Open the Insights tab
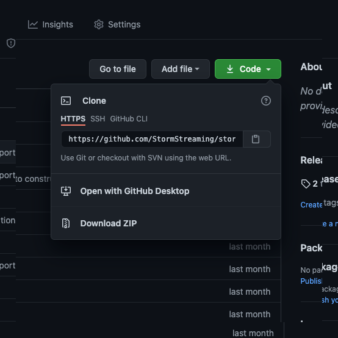 (x=51, y=24)
